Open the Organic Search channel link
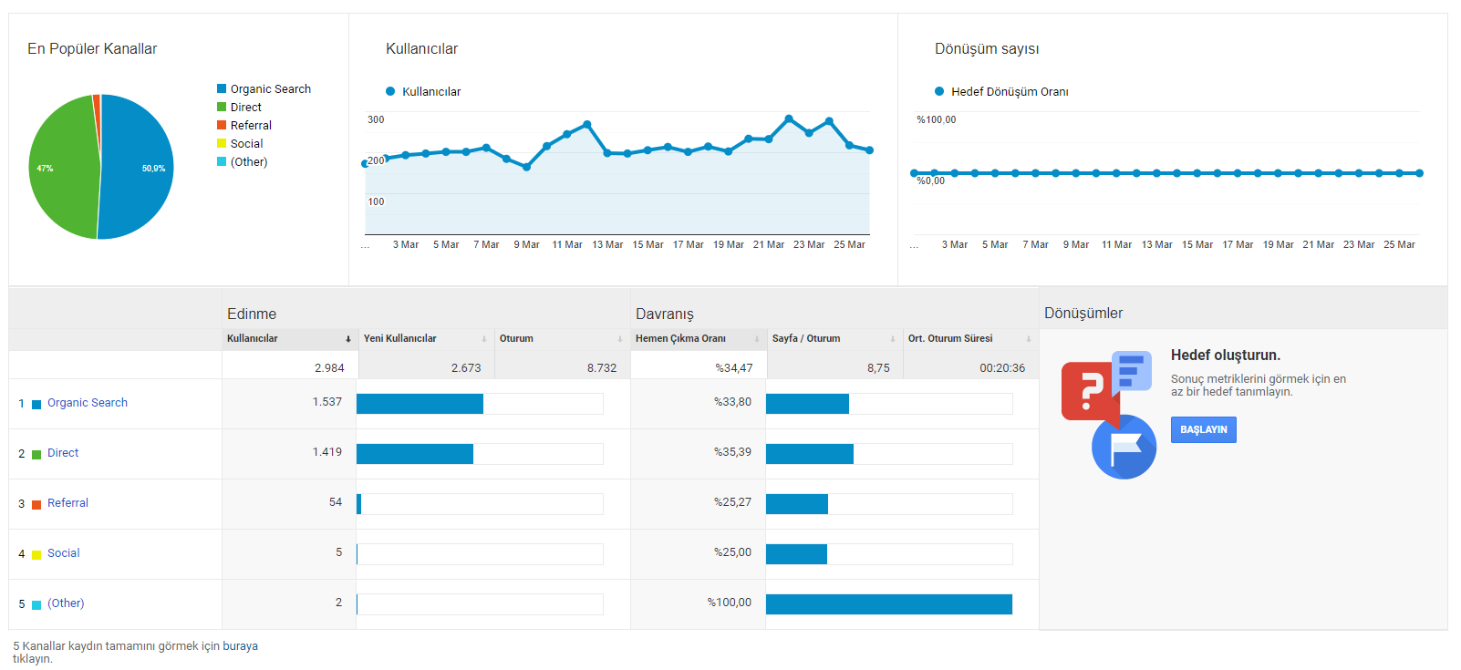Viewport: 1461px width, 670px height. 88,403
